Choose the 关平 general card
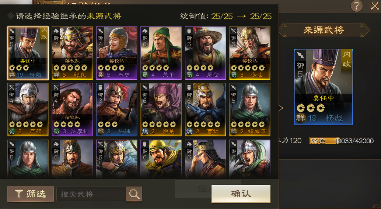381x209 pixels. pos(161,53)
